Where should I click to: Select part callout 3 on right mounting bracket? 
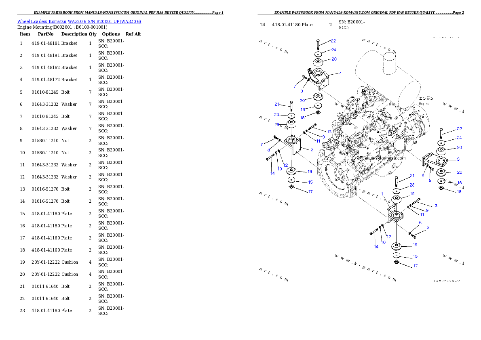(x=458, y=160)
